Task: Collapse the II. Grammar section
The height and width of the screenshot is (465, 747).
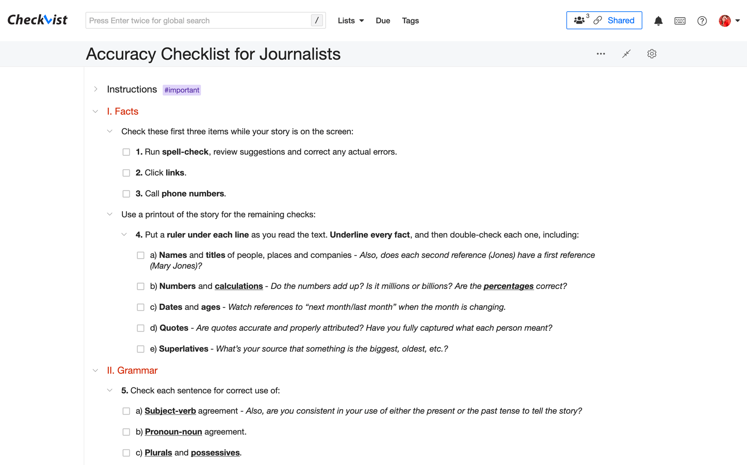Action: (x=96, y=370)
